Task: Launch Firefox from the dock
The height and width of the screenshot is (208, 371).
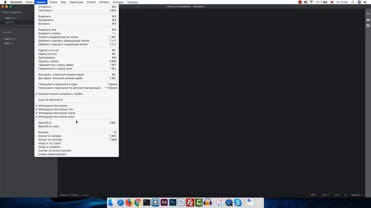Action: click(129, 202)
